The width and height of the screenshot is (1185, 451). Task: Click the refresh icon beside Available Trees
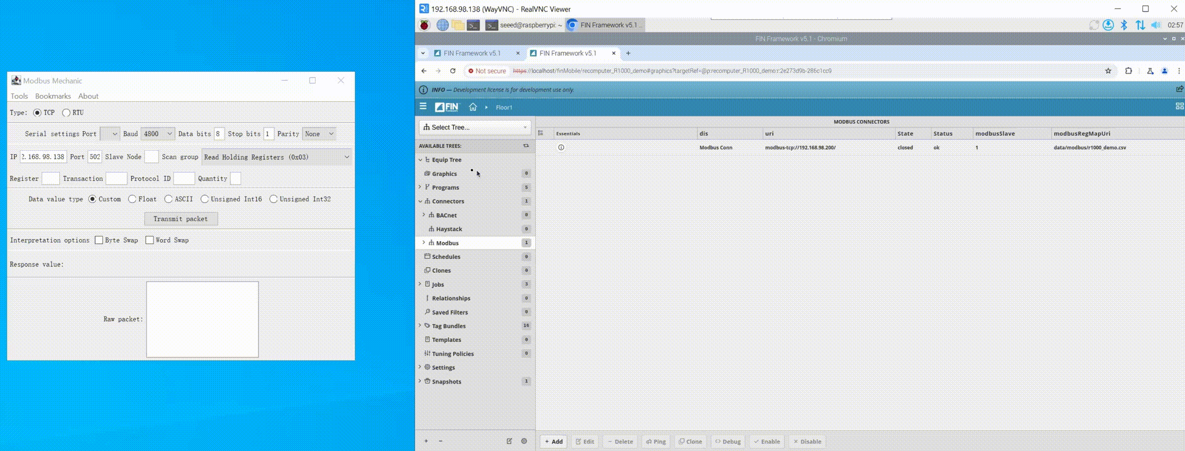[526, 146]
